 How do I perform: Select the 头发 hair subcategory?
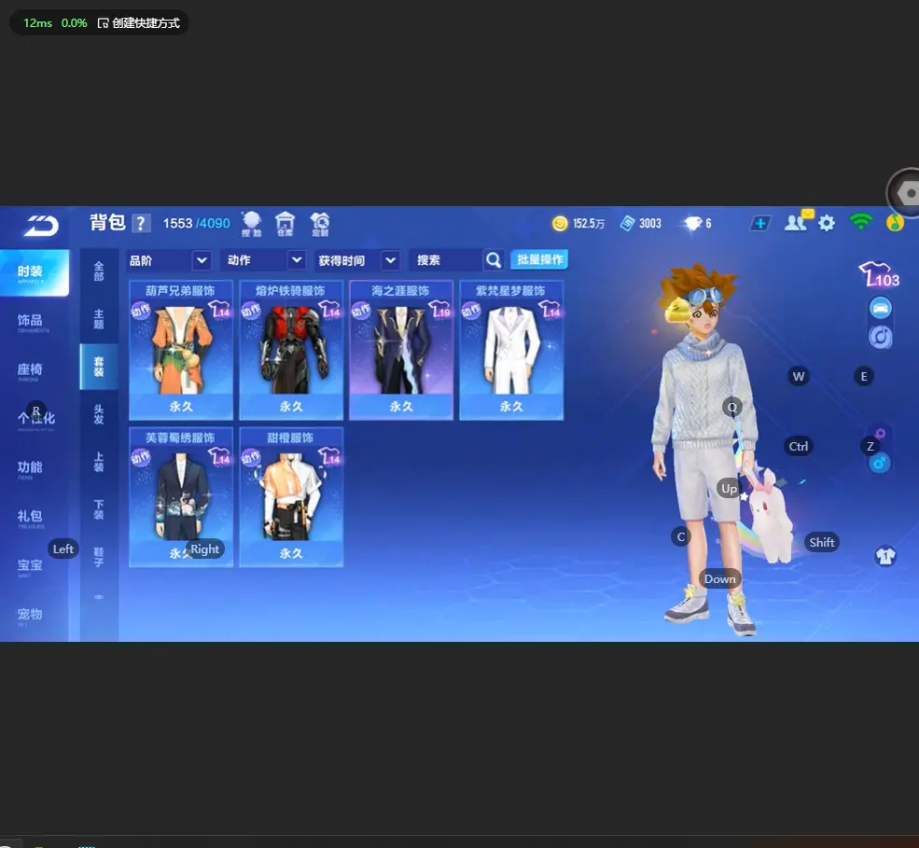(99, 415)
